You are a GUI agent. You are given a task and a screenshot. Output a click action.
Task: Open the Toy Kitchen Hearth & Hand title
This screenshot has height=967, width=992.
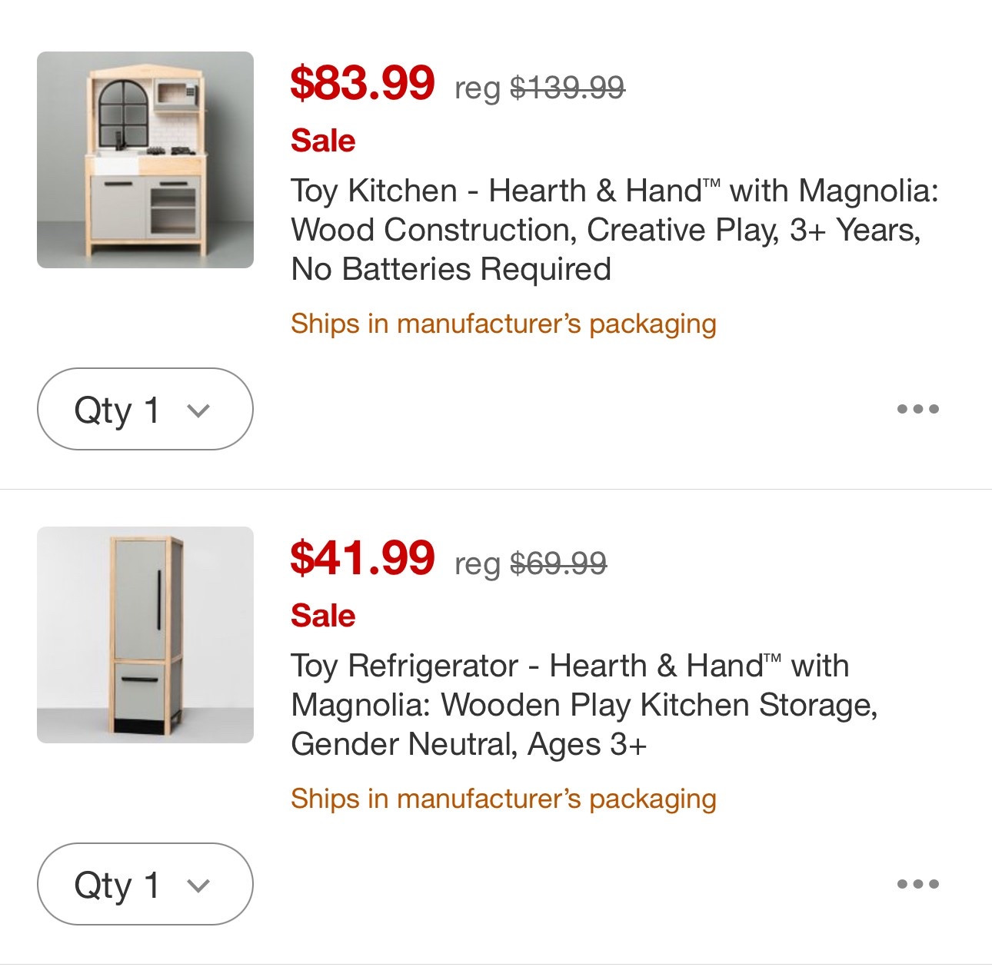pos(614,230)
